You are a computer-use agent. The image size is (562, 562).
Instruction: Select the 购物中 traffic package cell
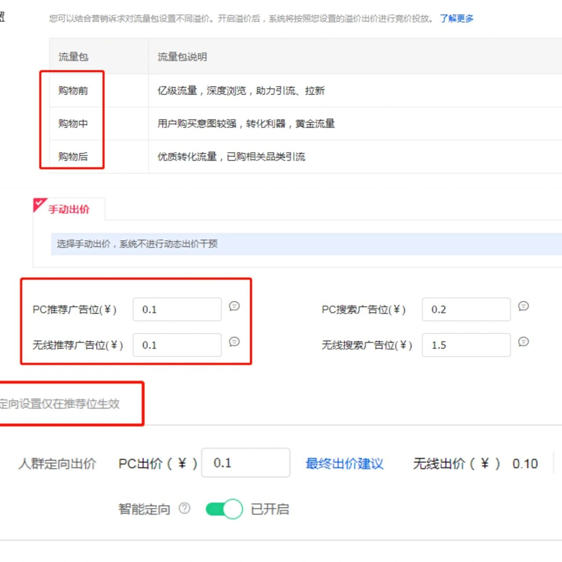point(98,123)
